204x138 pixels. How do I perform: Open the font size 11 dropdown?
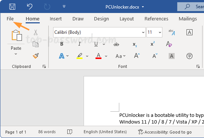tap(160, 32)
